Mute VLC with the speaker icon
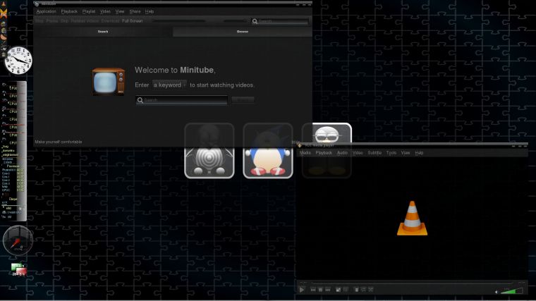This screenshot has width=536, height=301. 497,292
